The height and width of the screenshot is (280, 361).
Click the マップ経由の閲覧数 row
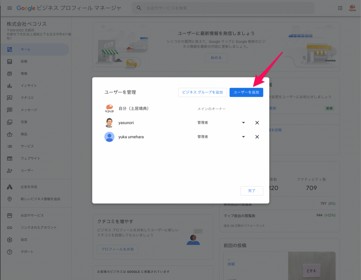click(x=279, y=216)
